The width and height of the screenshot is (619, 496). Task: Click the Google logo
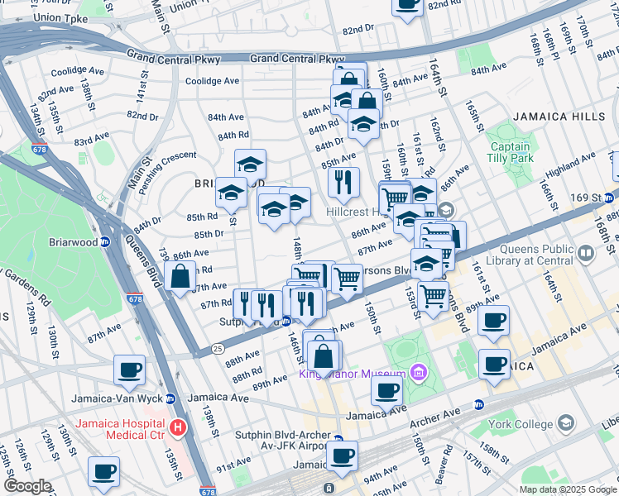[x=27, y=485]
